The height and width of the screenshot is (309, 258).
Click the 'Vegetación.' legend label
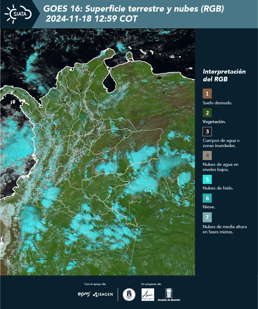pos(214,122)
